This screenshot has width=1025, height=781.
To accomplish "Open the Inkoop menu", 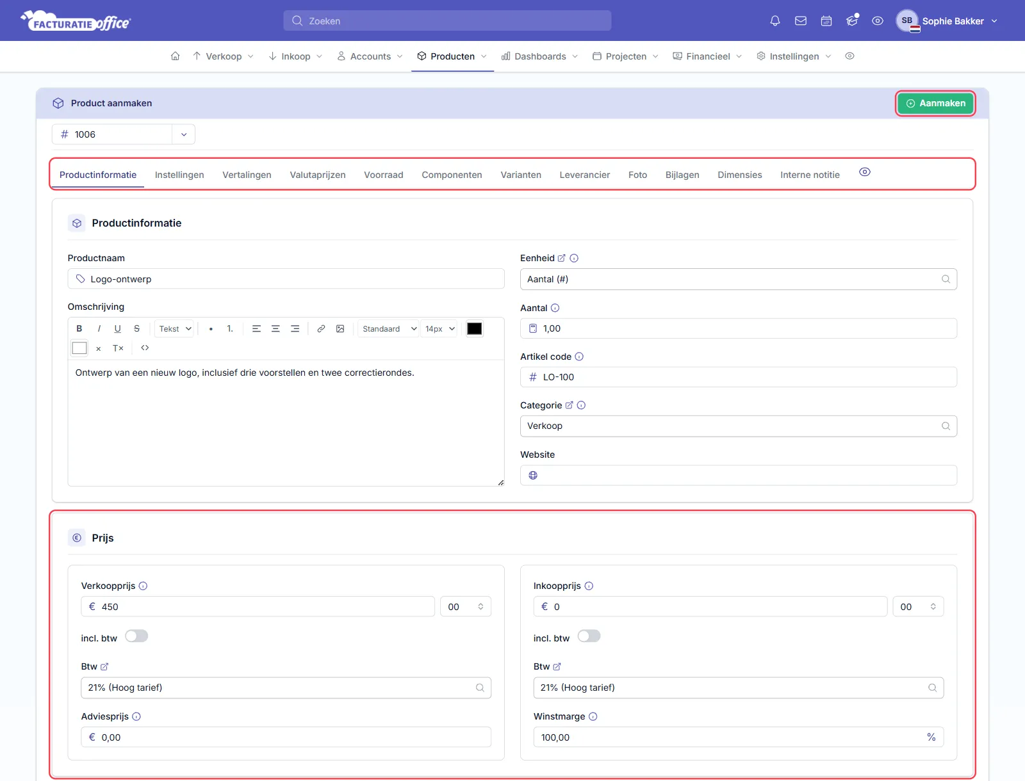I will pyautogui.click(x=295, y=56).
